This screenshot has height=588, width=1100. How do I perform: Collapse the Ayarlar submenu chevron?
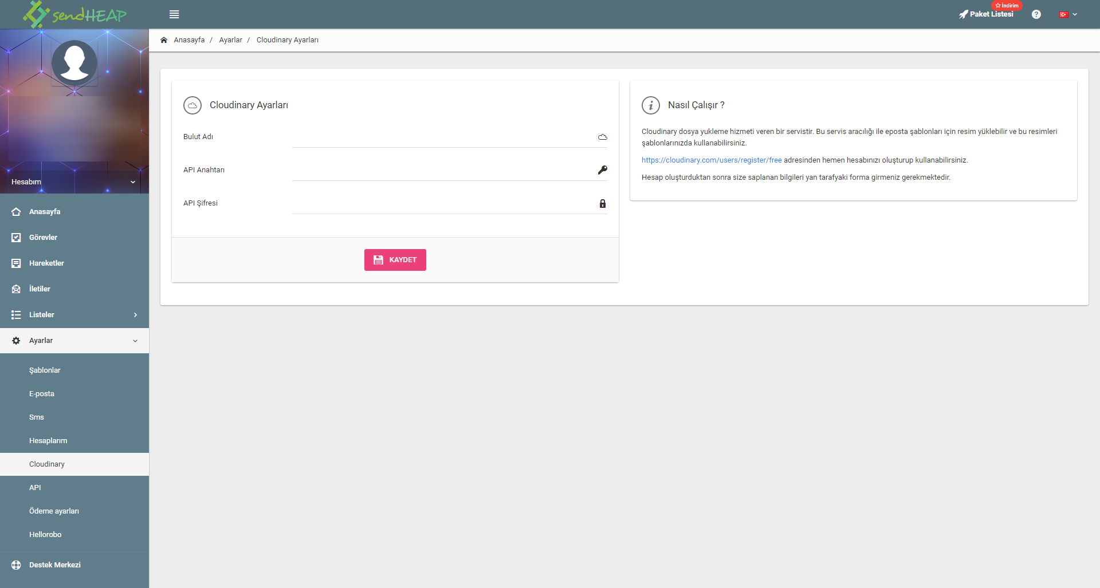pyautogui.click(x=135, y=341)
